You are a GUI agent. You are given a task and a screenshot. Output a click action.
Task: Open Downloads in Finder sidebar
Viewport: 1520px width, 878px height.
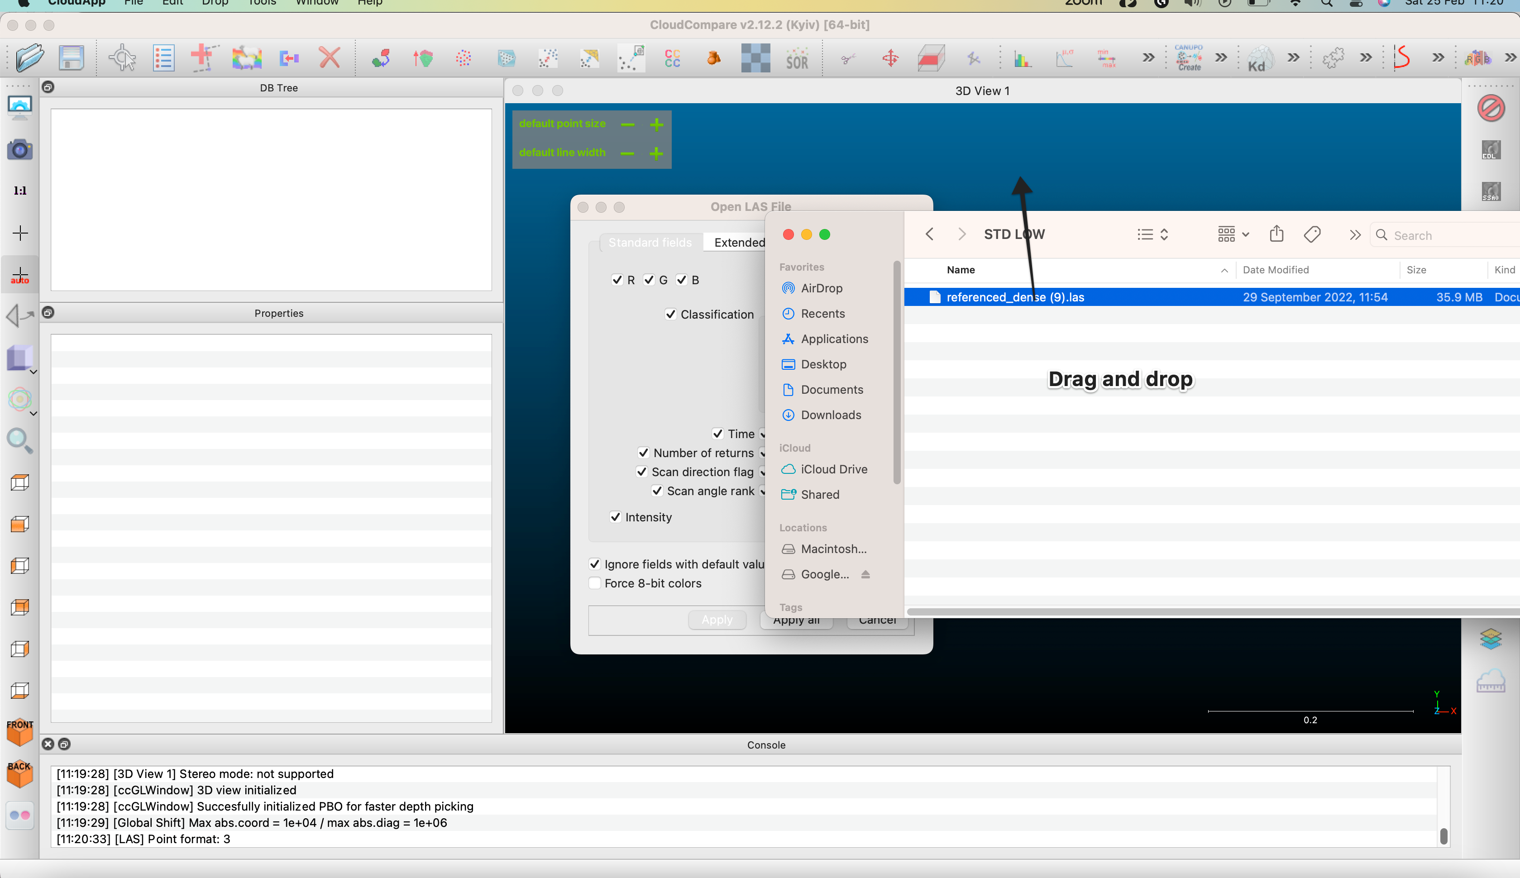point(831,415)
